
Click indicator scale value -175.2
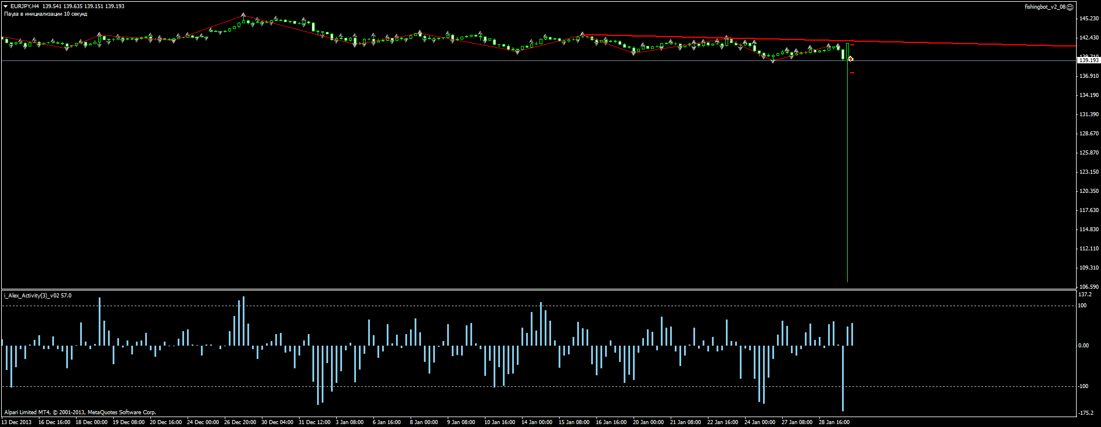point(1086,413)
